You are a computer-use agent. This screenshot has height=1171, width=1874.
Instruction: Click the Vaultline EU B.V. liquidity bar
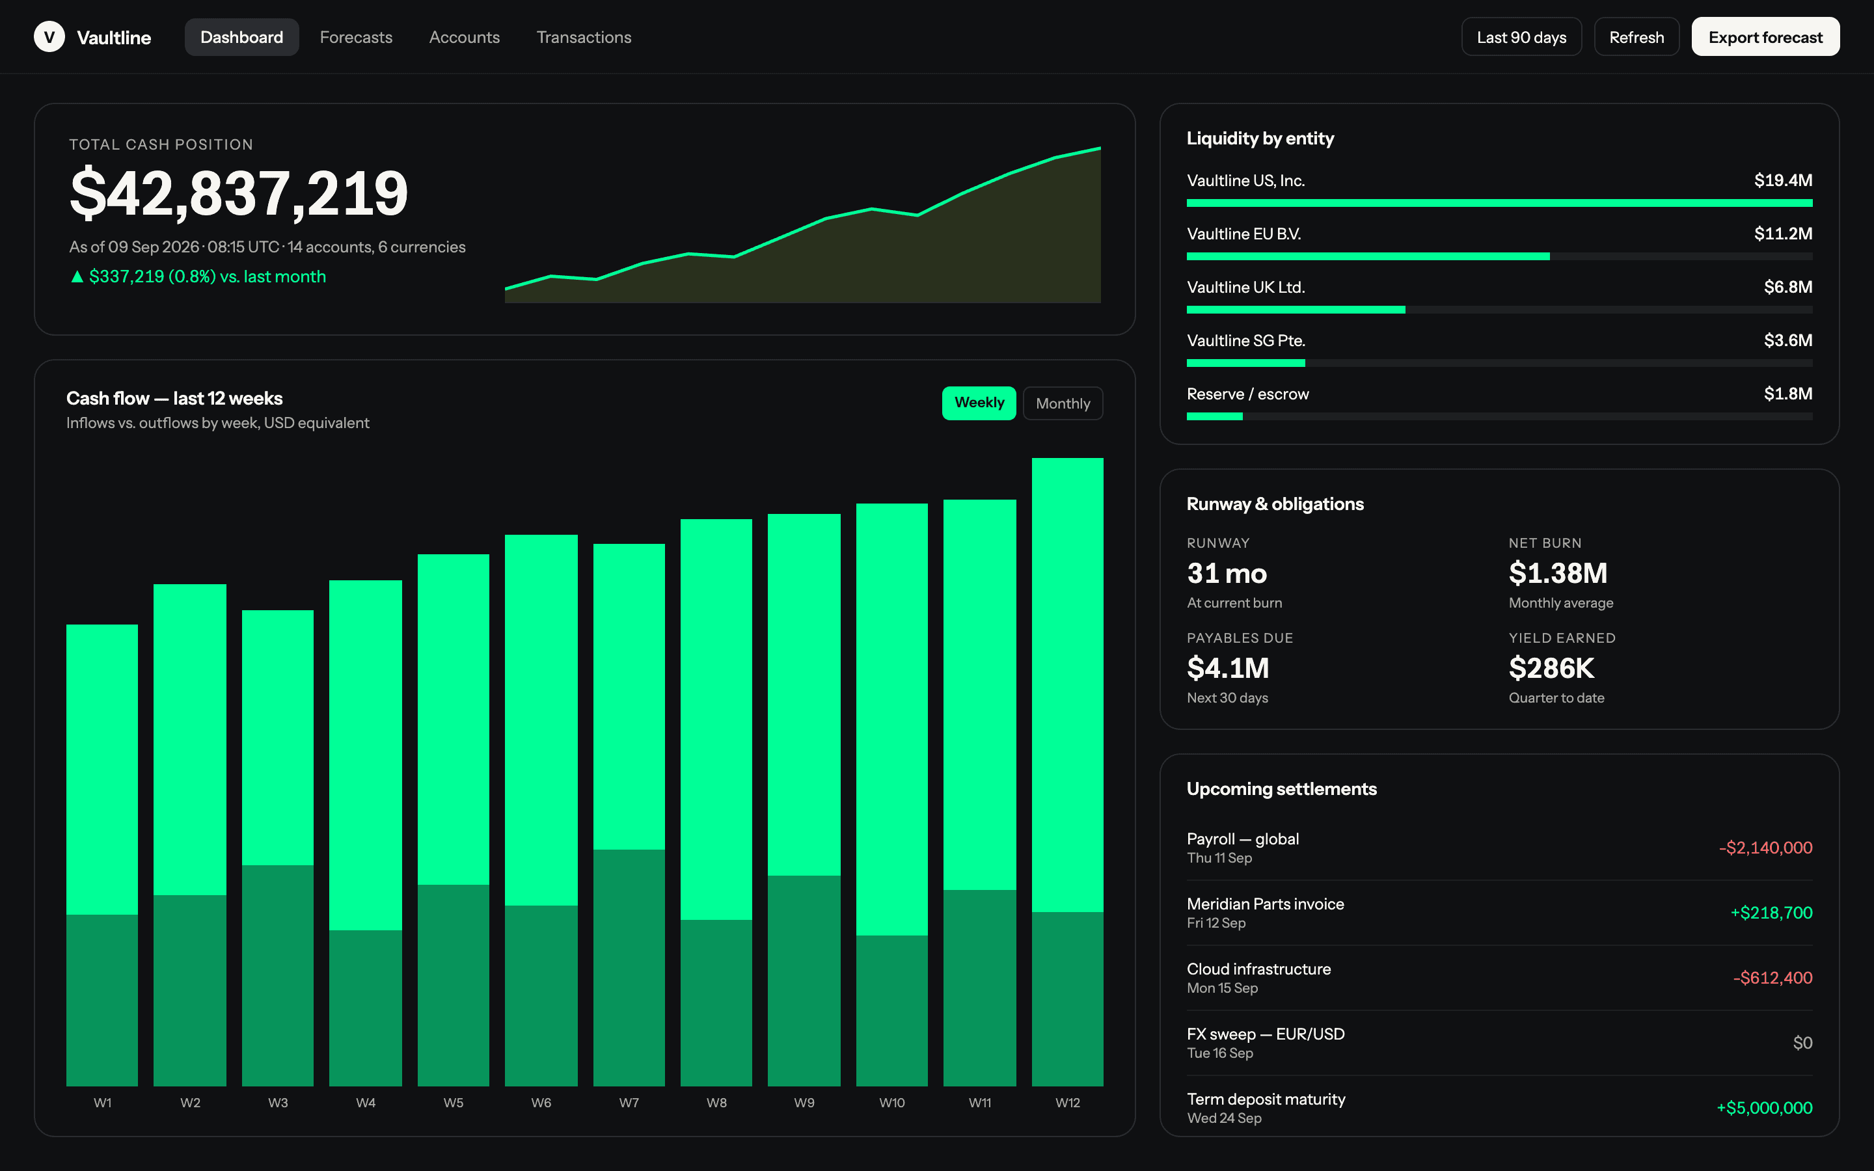1499,256
